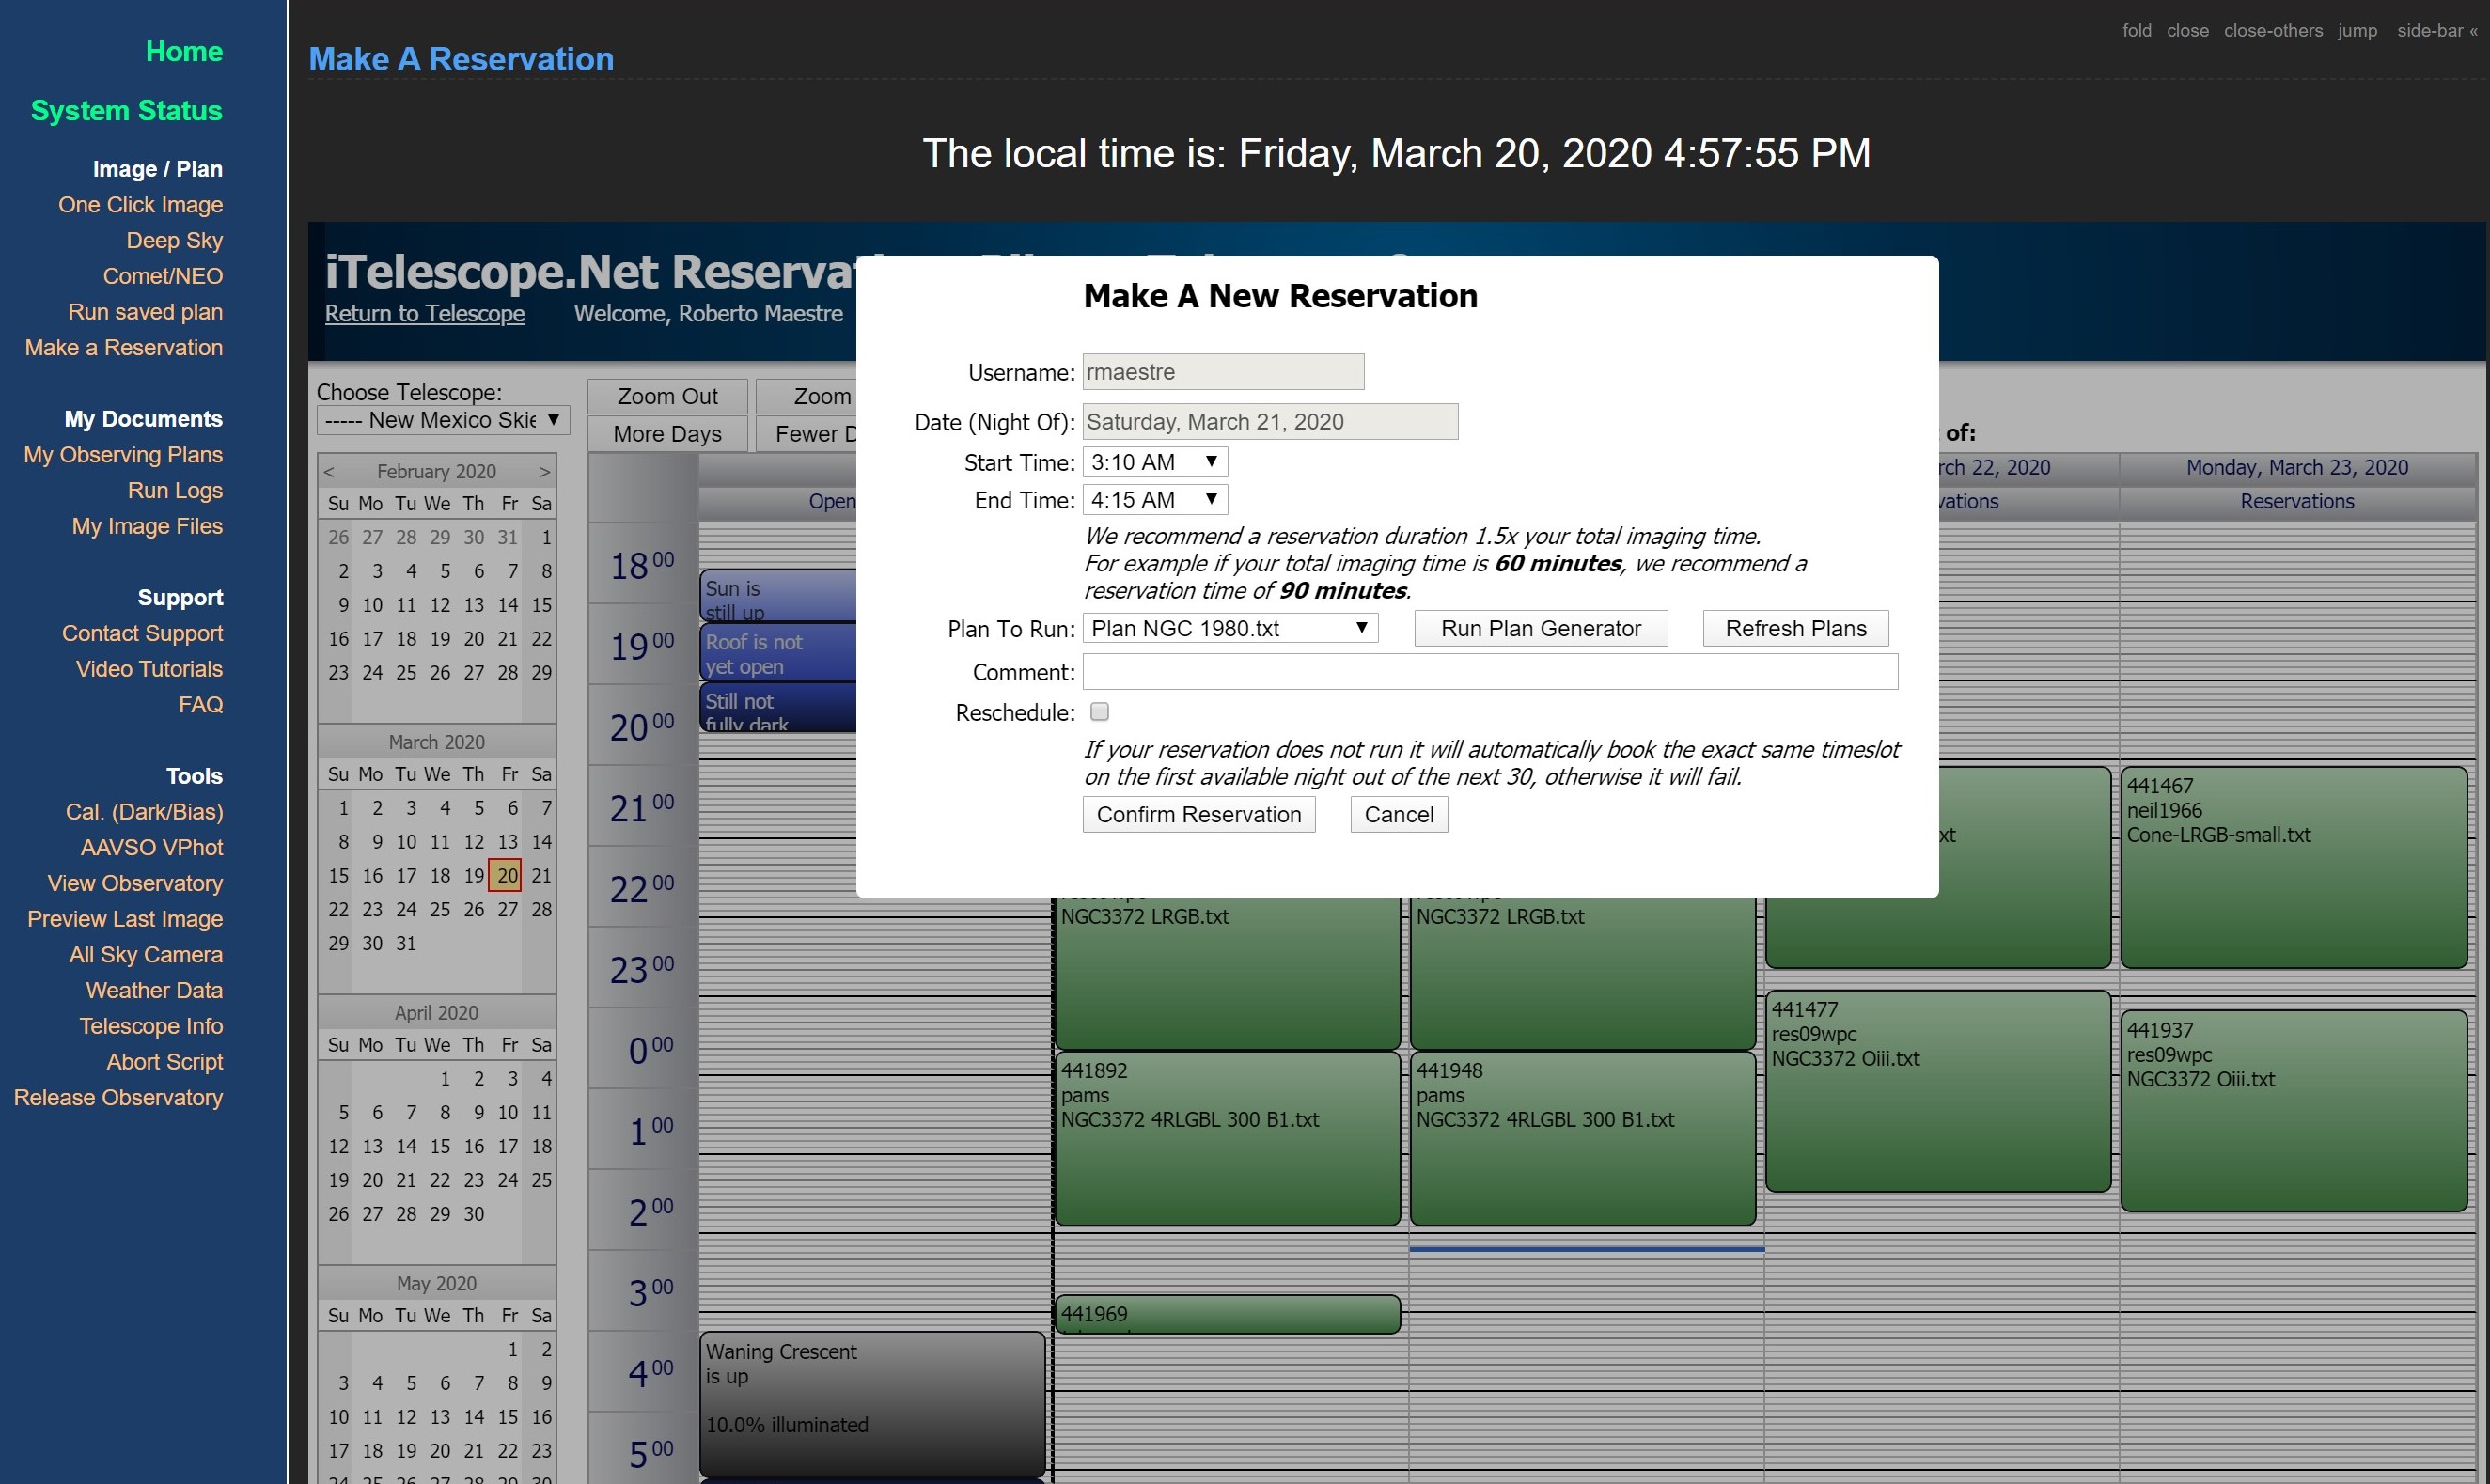2490x1484 pixels.
Task: Open Make a Reservation sidebar link
Action: [x=124, y=347]
